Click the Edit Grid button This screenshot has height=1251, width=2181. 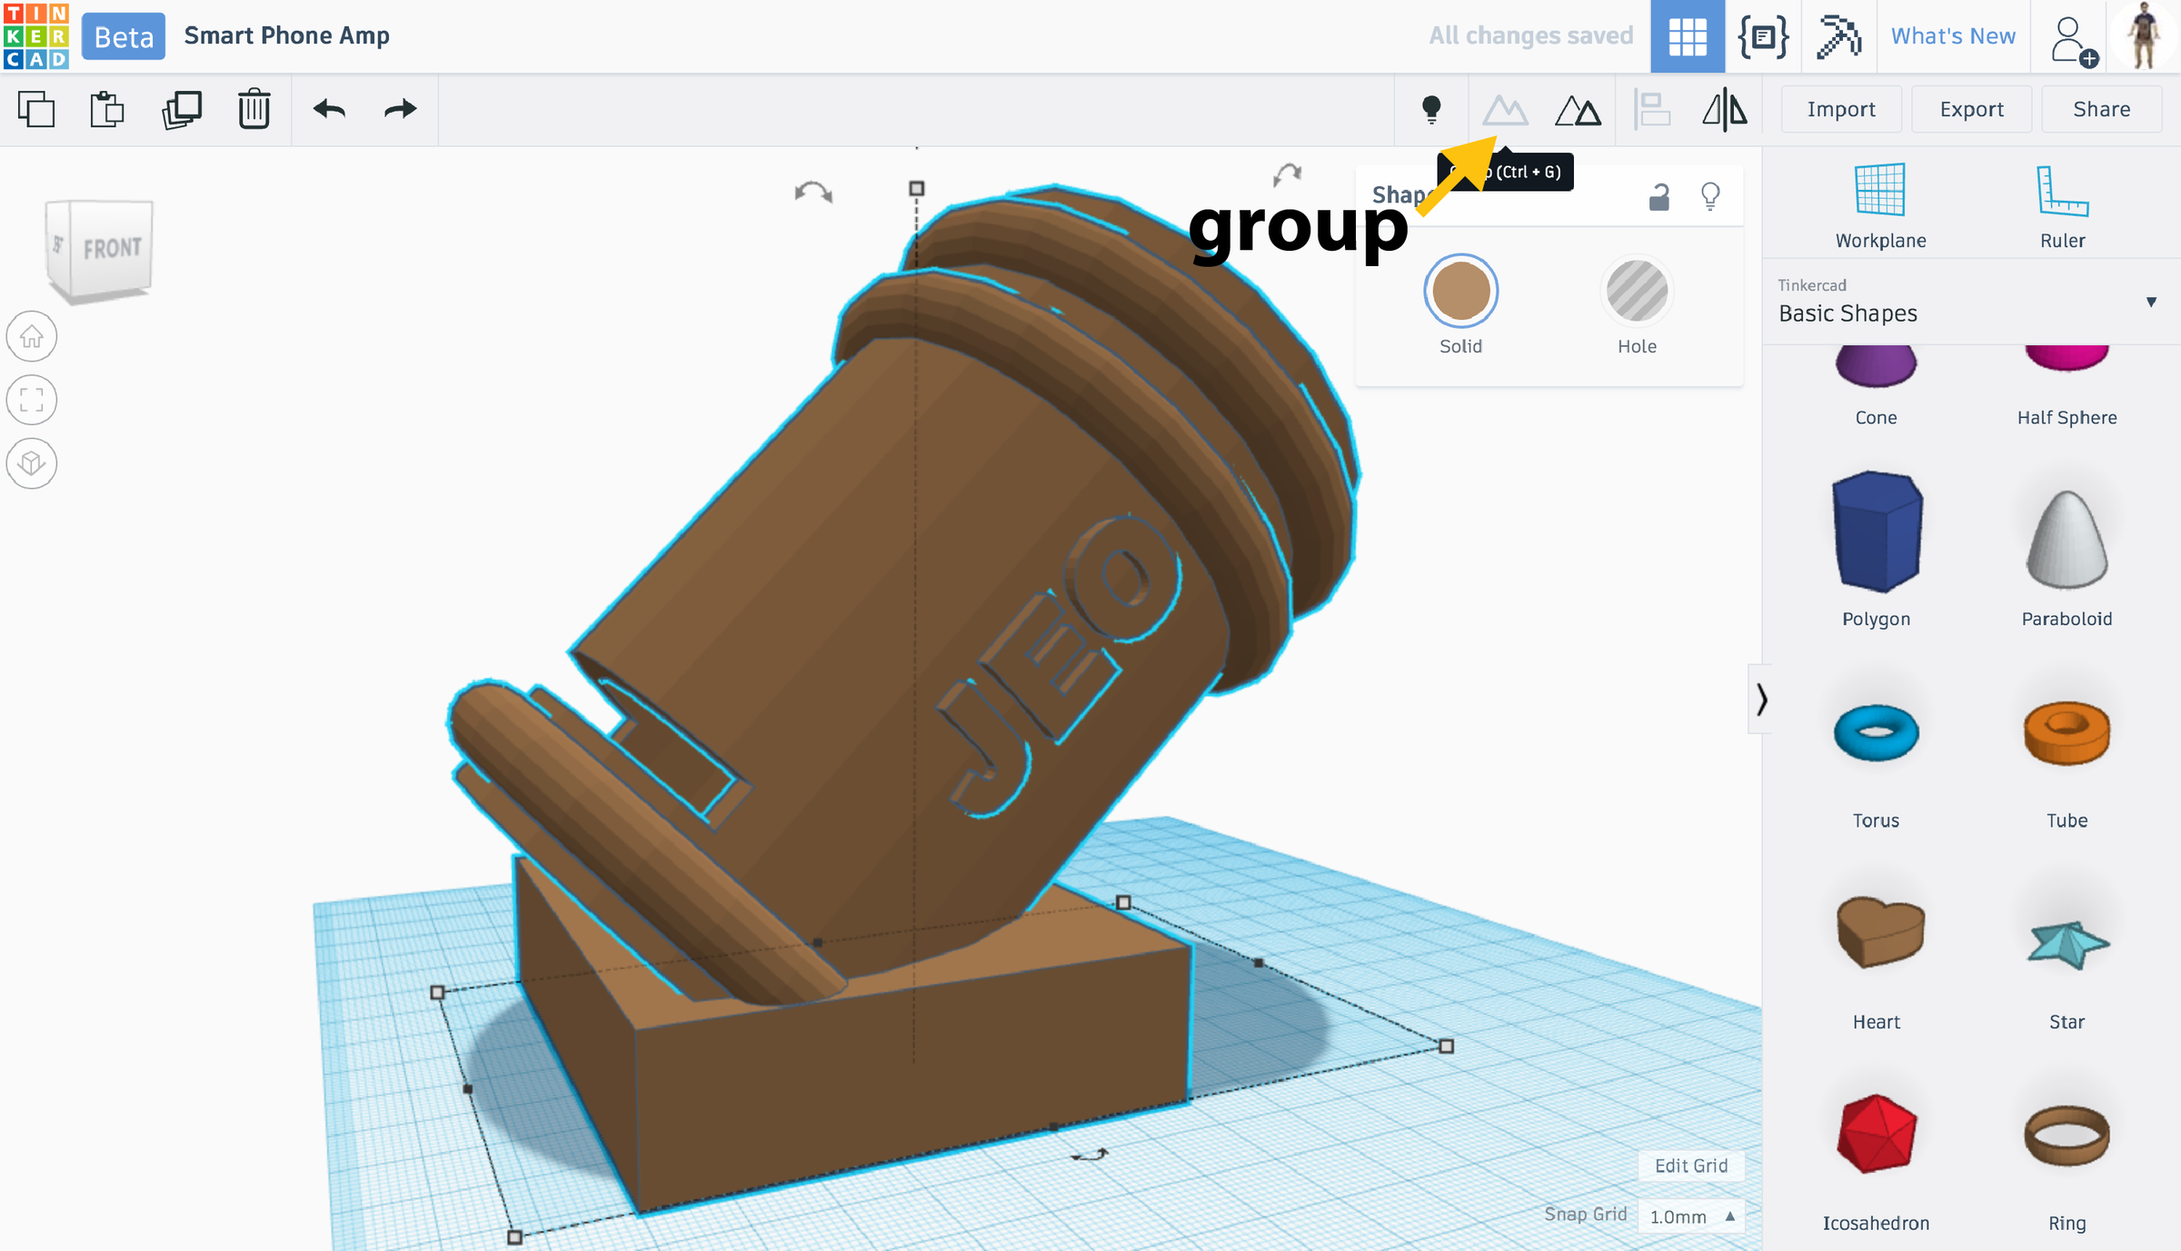point(1690,1166)
